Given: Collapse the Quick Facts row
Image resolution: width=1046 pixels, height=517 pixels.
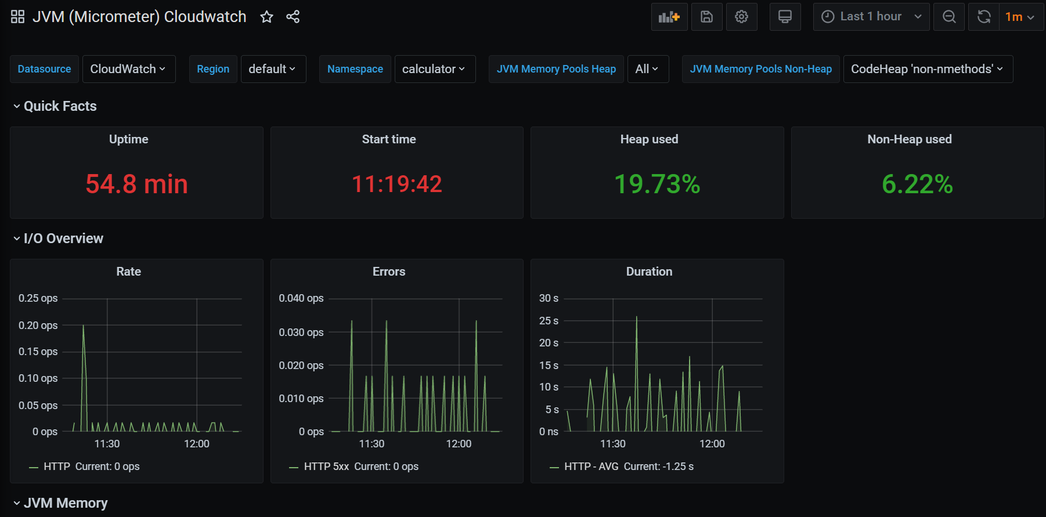Looking at the screenshot, I should (55, 106).
